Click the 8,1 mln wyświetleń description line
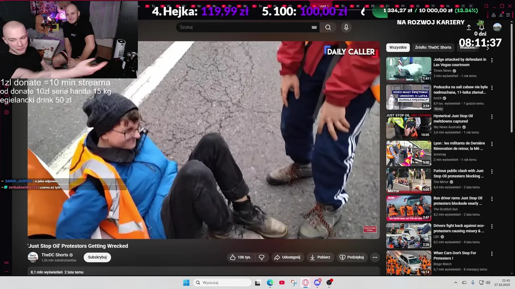Screen dimensions: 515x289 (x=57, y=272)
